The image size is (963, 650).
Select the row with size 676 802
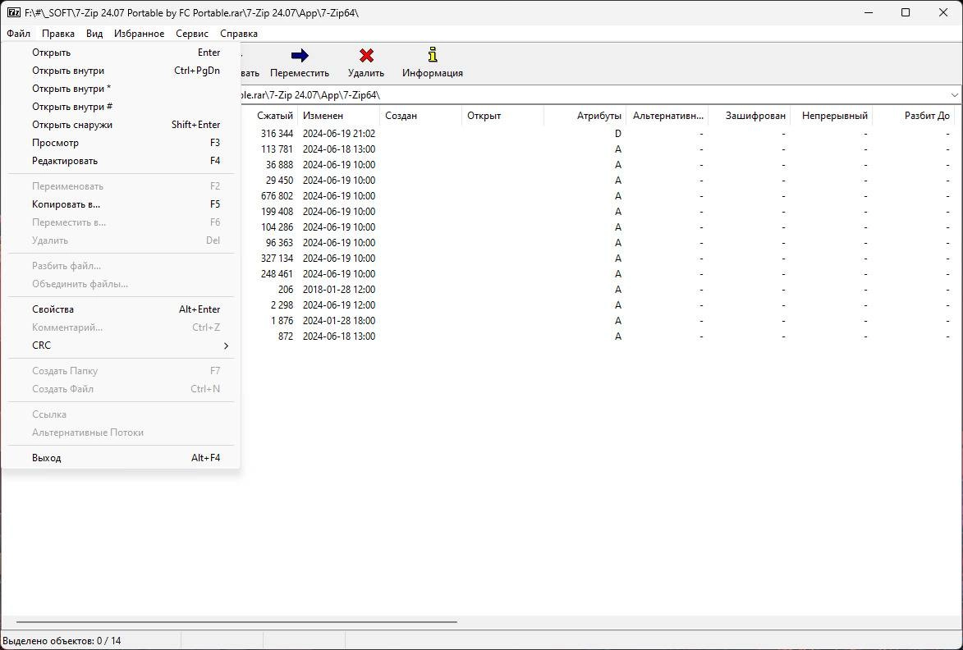pos(598,196)
